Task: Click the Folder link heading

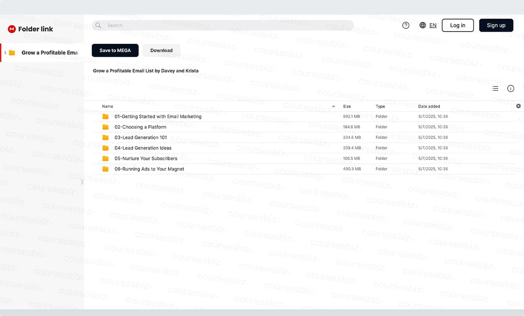Action: [x=36, y=29]
